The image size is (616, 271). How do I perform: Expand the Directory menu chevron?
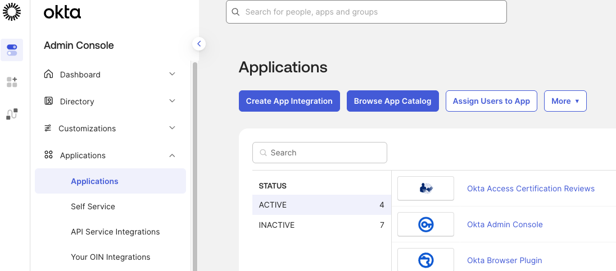point(172,101)
